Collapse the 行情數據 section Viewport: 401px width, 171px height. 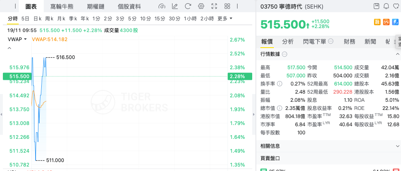(397, 54)
